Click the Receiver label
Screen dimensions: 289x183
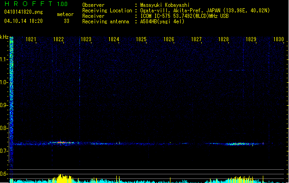[x=93, y=16]
